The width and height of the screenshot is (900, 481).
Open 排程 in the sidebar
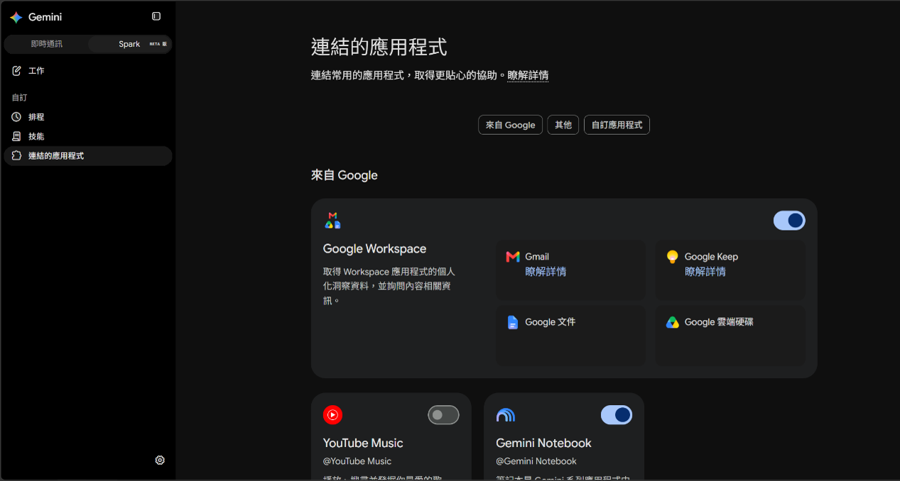click(88, 117)
